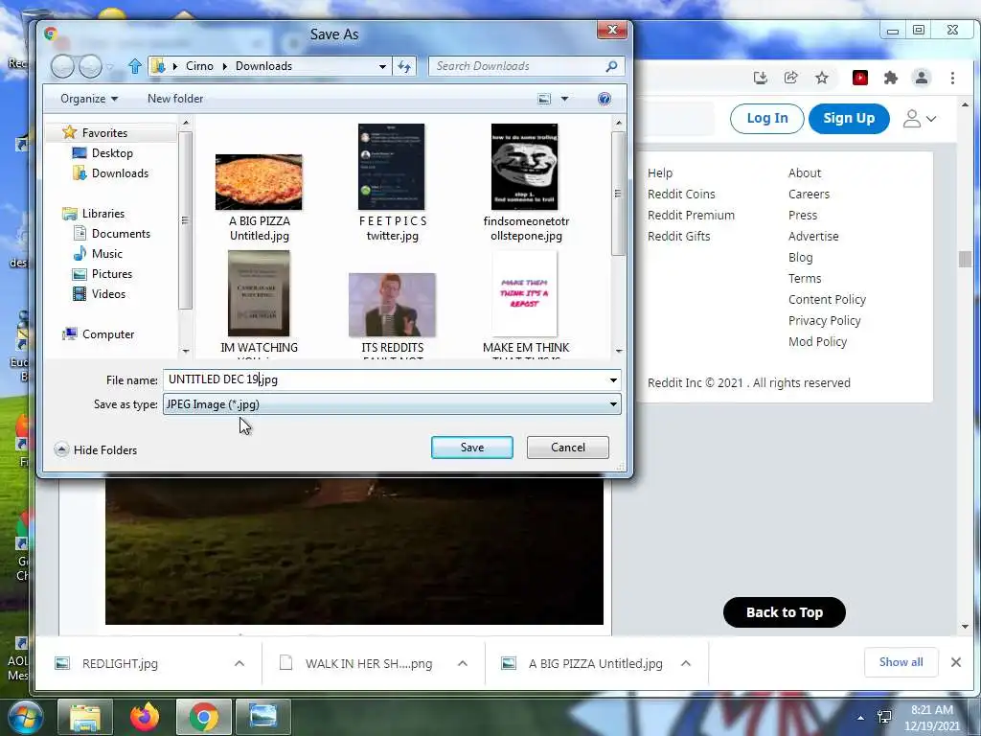The width and height of the screenshot is (981, 736).
Task: Refresh the Downloads folder view
Action: pos(404,66)
